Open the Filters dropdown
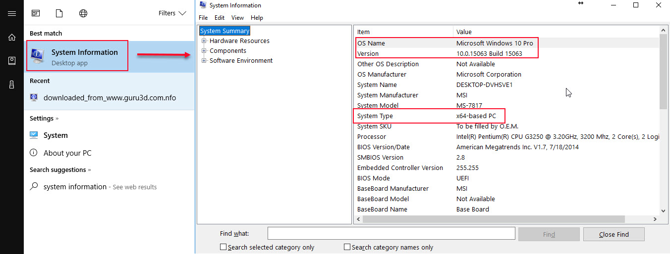The width and height of the screenshot is (670, 254). click(172, 13)
